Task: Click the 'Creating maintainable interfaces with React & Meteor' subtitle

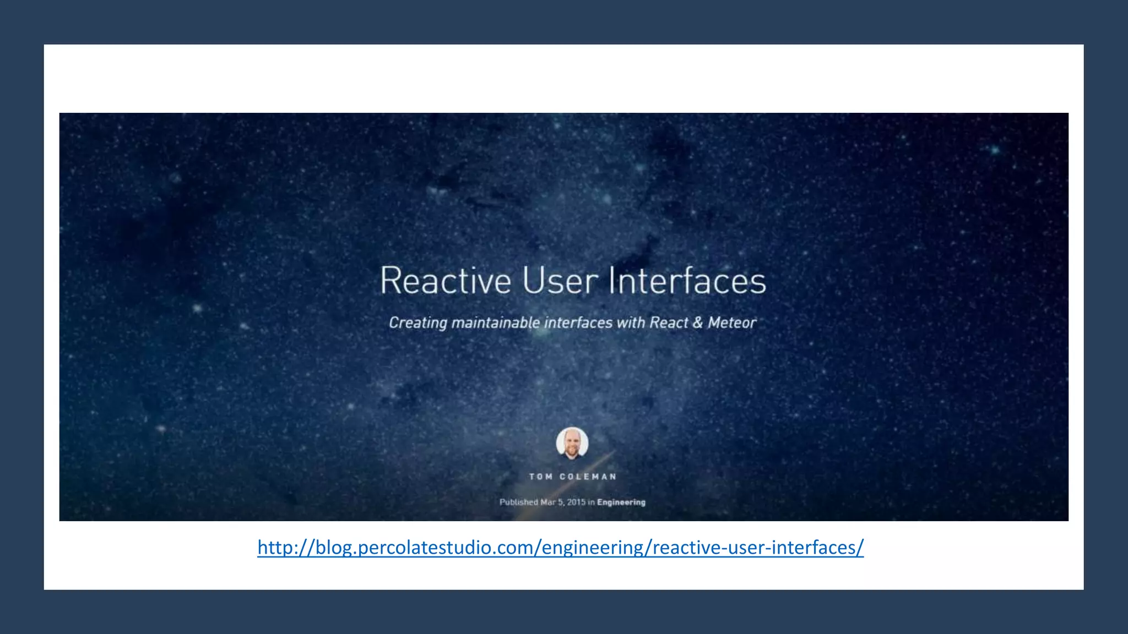Action: click(572, 323)
